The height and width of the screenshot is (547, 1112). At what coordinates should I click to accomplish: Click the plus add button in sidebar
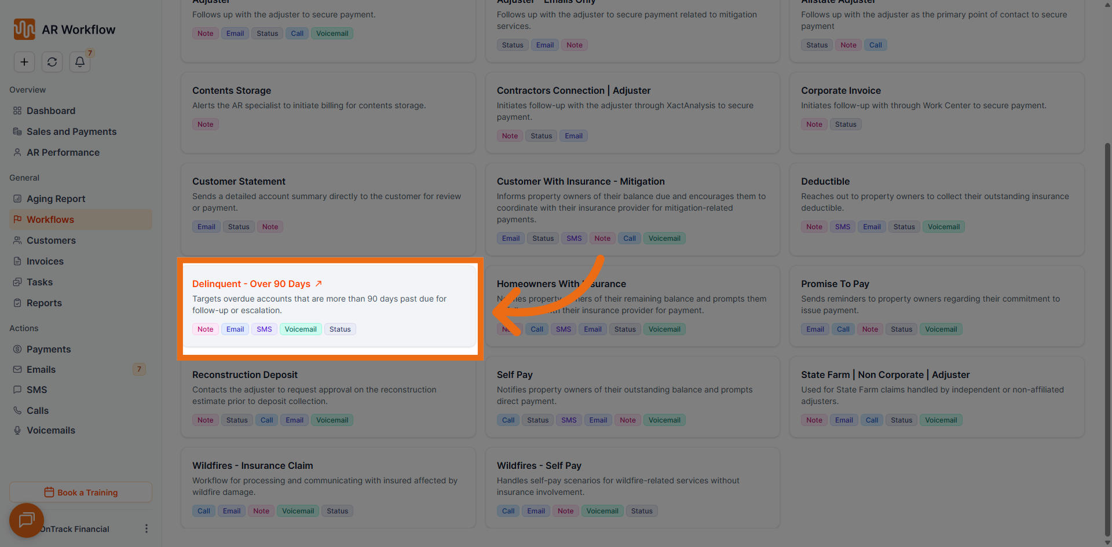24,62
